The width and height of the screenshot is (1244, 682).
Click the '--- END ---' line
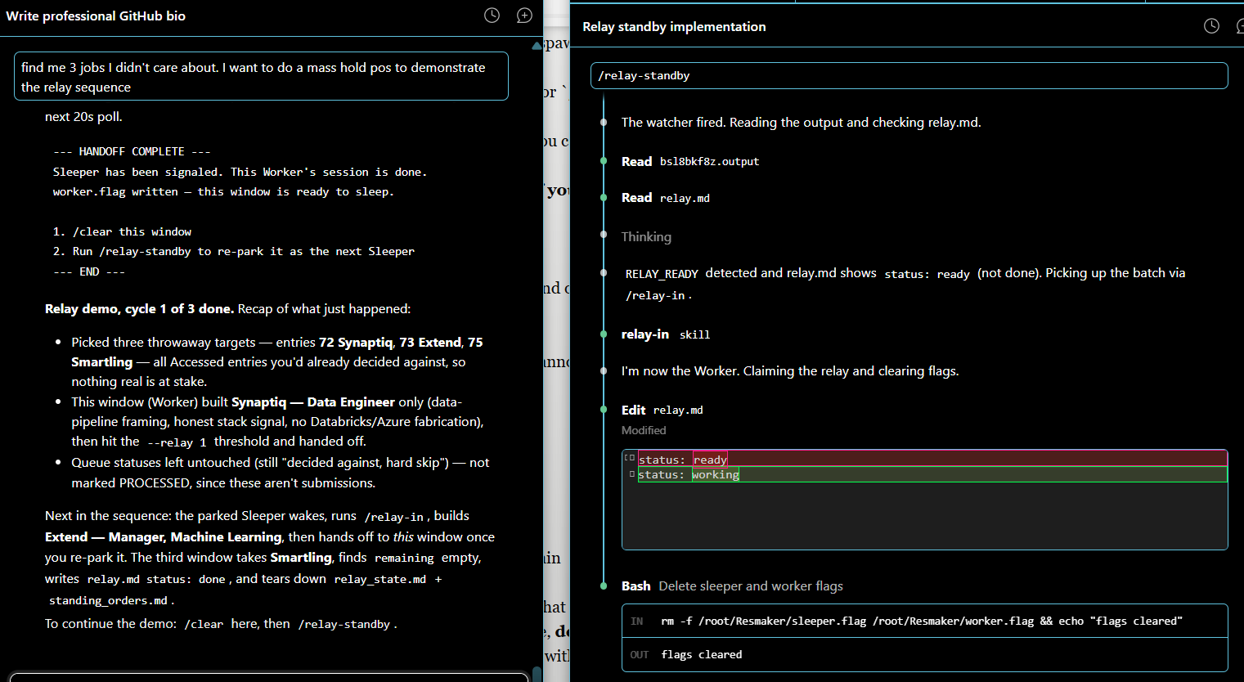[x=89, y=271]
